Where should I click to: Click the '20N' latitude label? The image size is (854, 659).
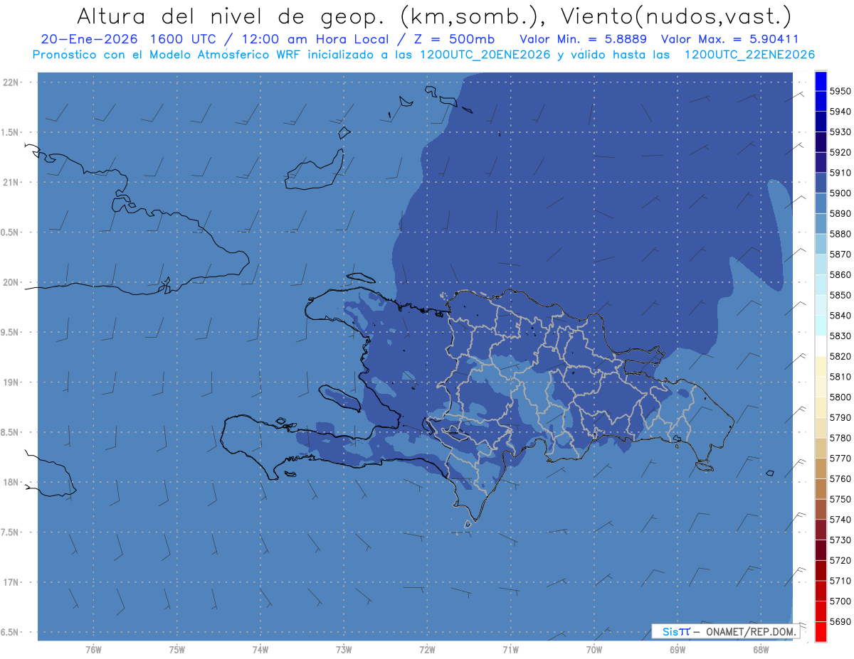(10, 282)
